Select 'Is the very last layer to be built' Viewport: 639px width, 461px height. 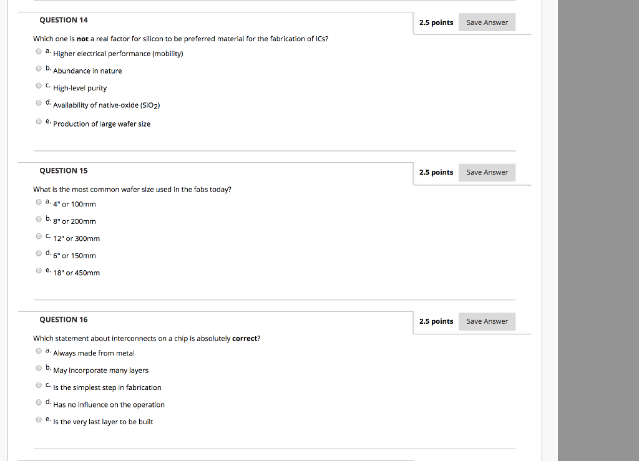click(38, 419)
